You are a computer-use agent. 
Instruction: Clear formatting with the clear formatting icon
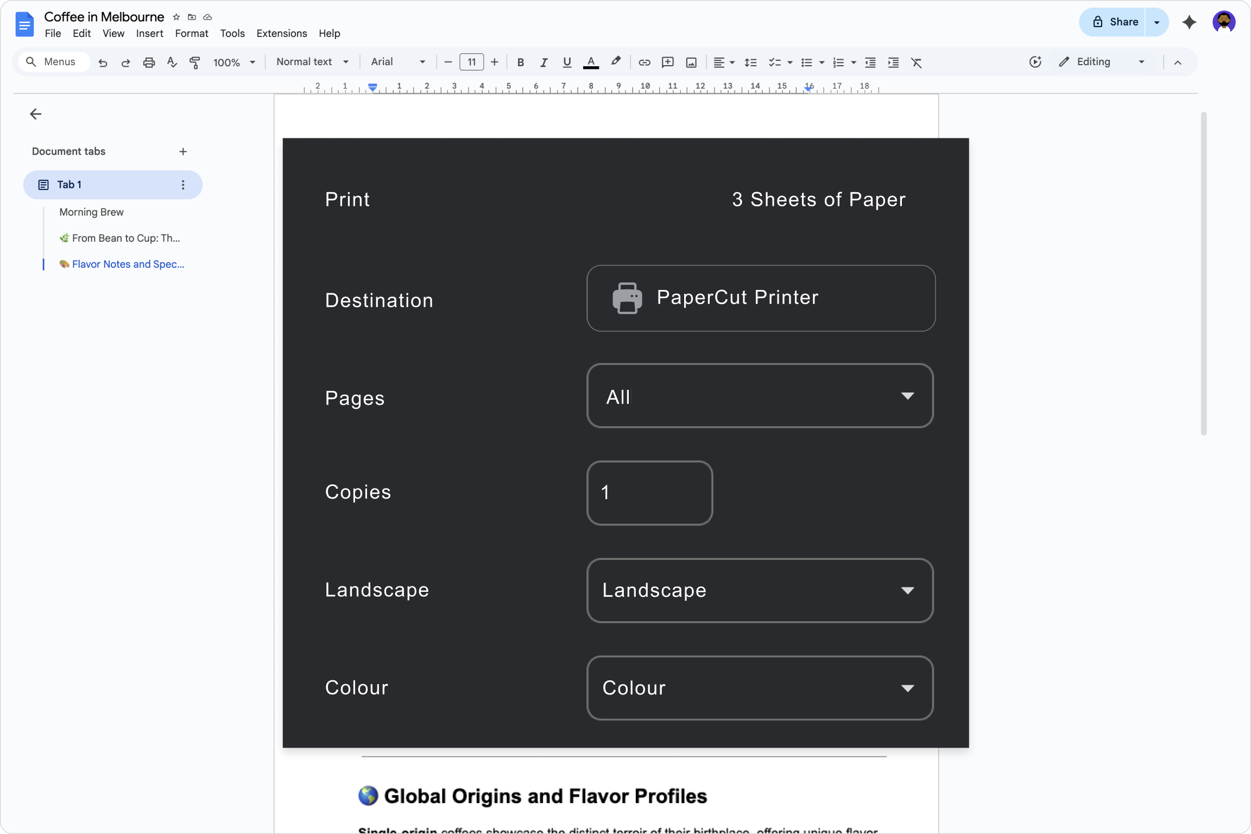916,62
